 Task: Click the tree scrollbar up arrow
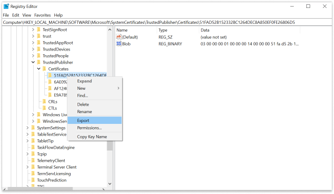110,29
